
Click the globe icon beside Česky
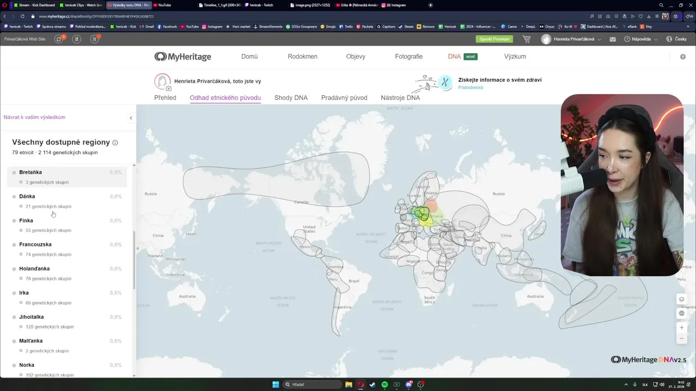pyautogui.click(x=669, y=39)
